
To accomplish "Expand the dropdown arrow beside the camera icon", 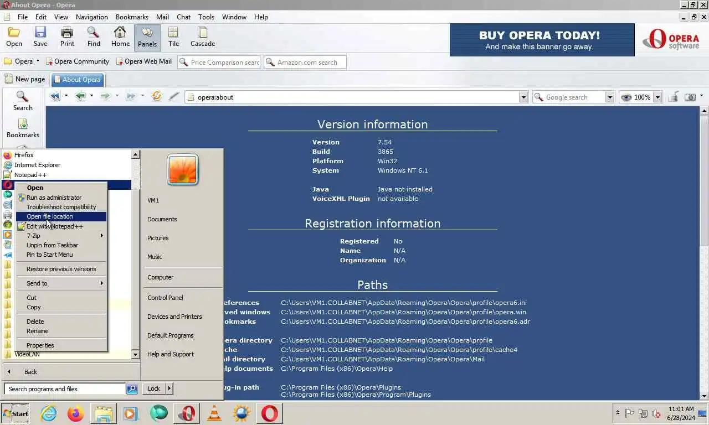I will [x=701, y=96].
